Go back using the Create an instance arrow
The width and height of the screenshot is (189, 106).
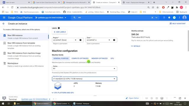pyautogui.click(x=4, y=24)
